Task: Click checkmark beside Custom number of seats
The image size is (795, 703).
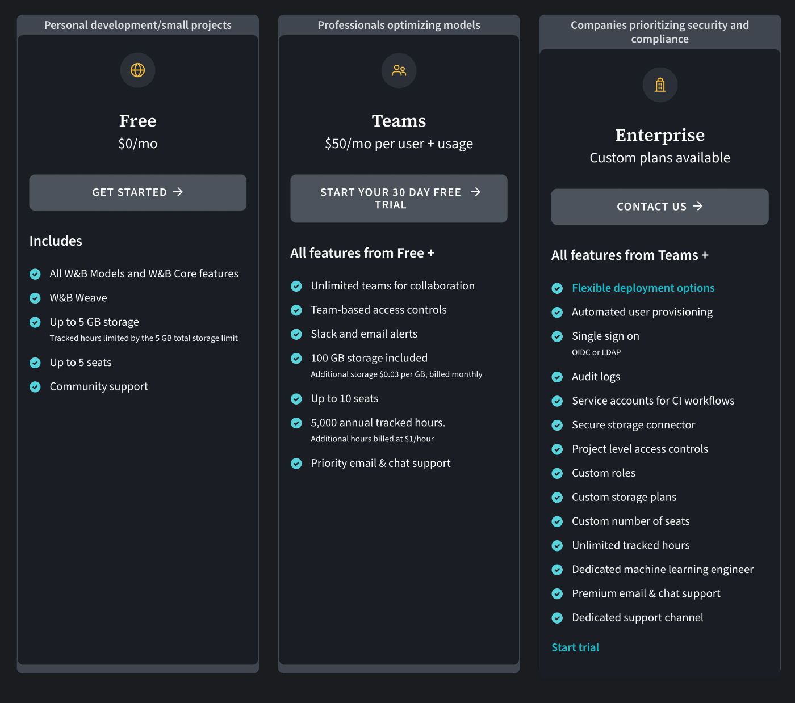Action: (x=558, y=521)
